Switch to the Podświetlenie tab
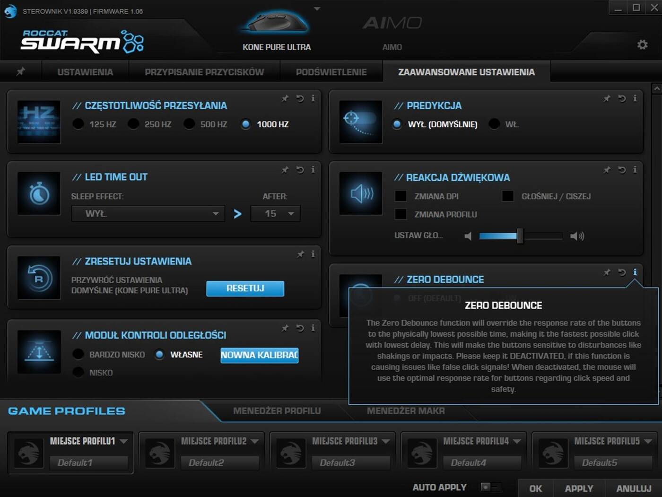Image resolution: width=662 pixels, height=497 pixels. (331, 71)
